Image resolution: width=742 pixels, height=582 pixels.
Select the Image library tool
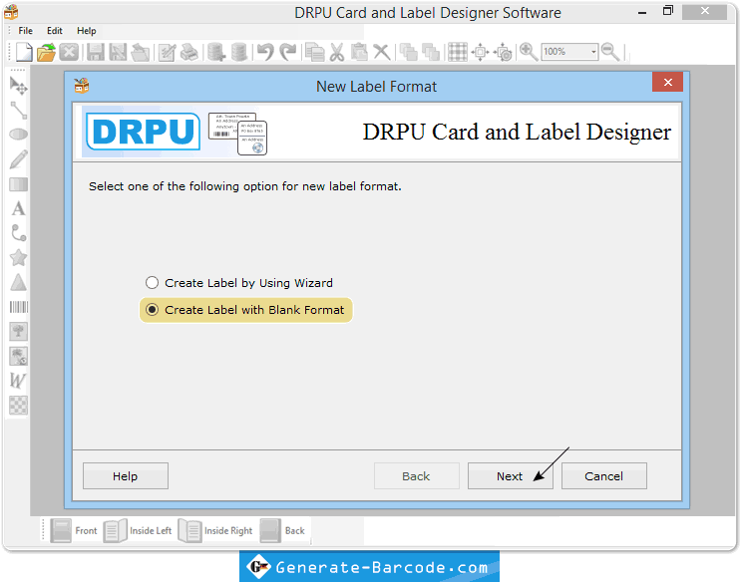19,356
